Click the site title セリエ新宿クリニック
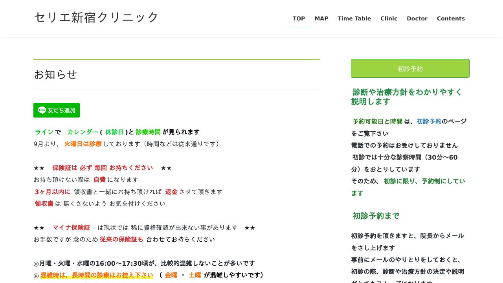The image size is (503, 283). pyautogui.click(x=95, y=17)
